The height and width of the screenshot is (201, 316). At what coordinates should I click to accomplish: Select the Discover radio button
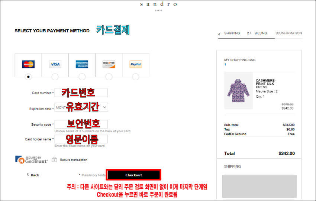point(109,77)
